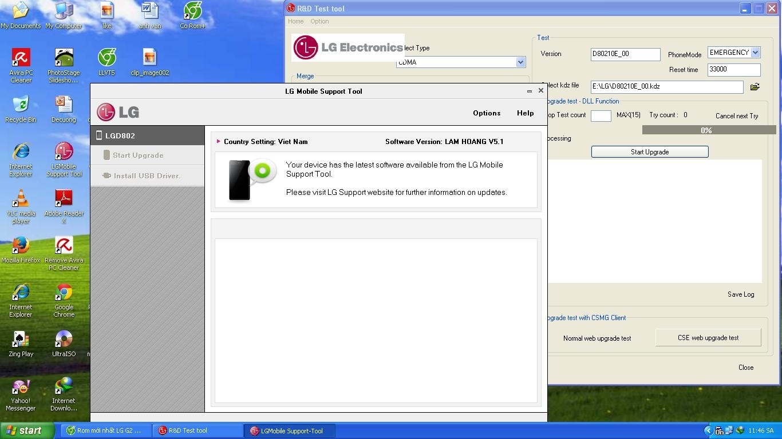Open Adobe Reader X shortcut
Viewport: 782px width, 439px height.
(64, 200)
